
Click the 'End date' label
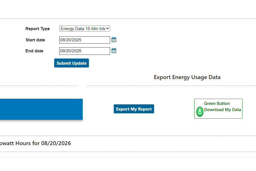34,51
